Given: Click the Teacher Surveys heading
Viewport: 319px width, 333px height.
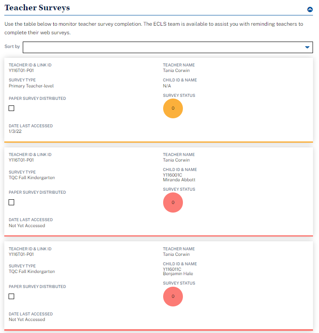Looking at the screenshot, I should point(37,8).
